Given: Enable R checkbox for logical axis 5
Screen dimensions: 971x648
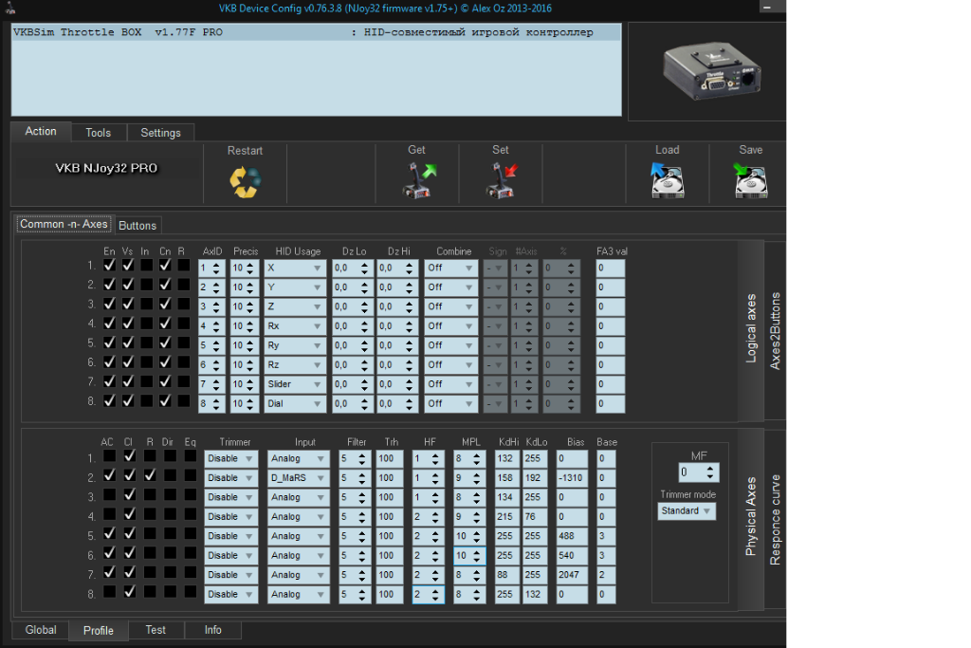Looking at the screenshot, I should tap(184, 343).
